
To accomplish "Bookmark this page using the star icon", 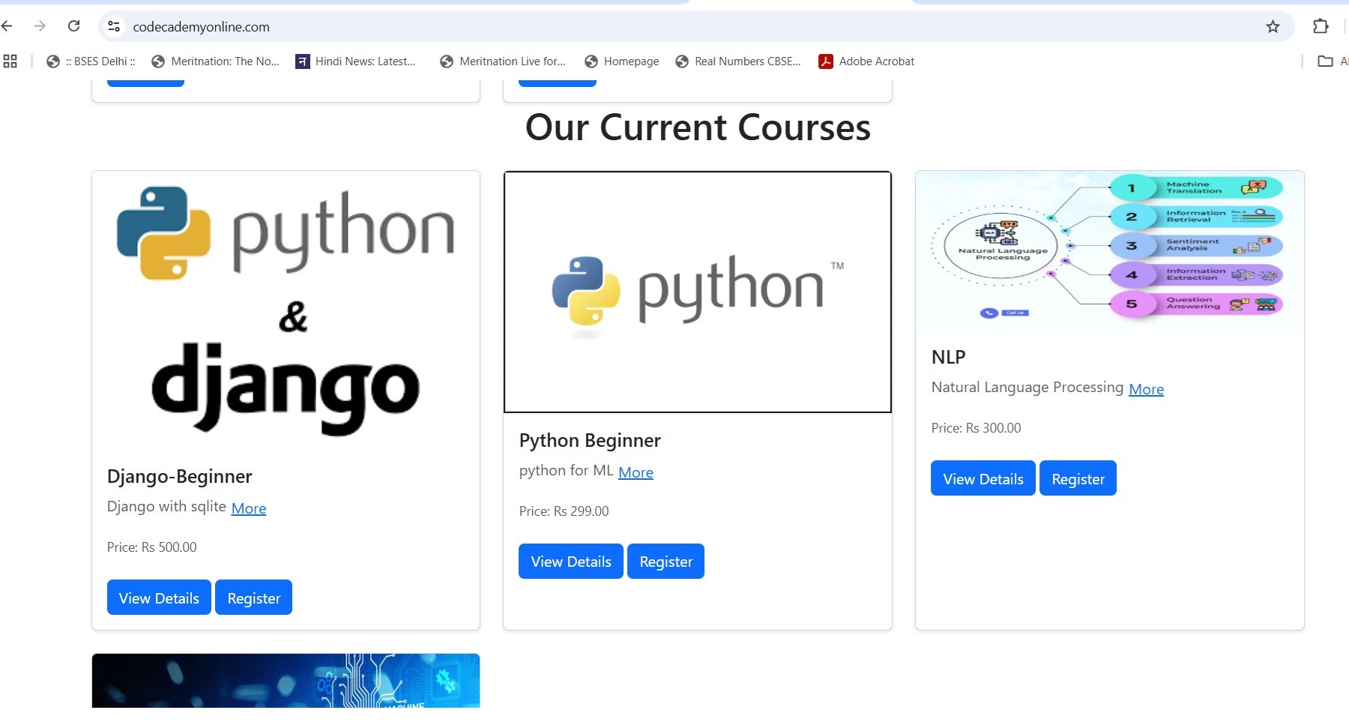I will (1272, 26).
